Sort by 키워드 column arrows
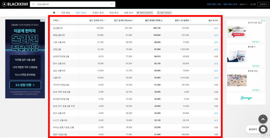 (x=60, y=21)
